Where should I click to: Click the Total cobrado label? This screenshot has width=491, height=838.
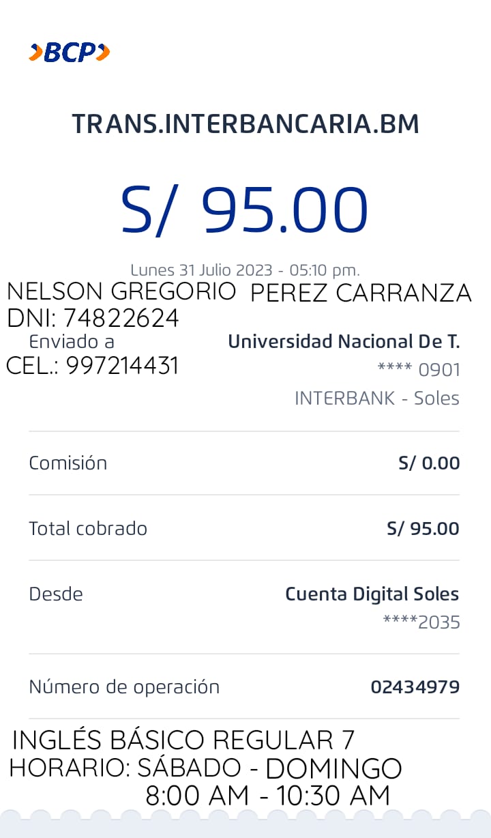[x=88, y=528]
